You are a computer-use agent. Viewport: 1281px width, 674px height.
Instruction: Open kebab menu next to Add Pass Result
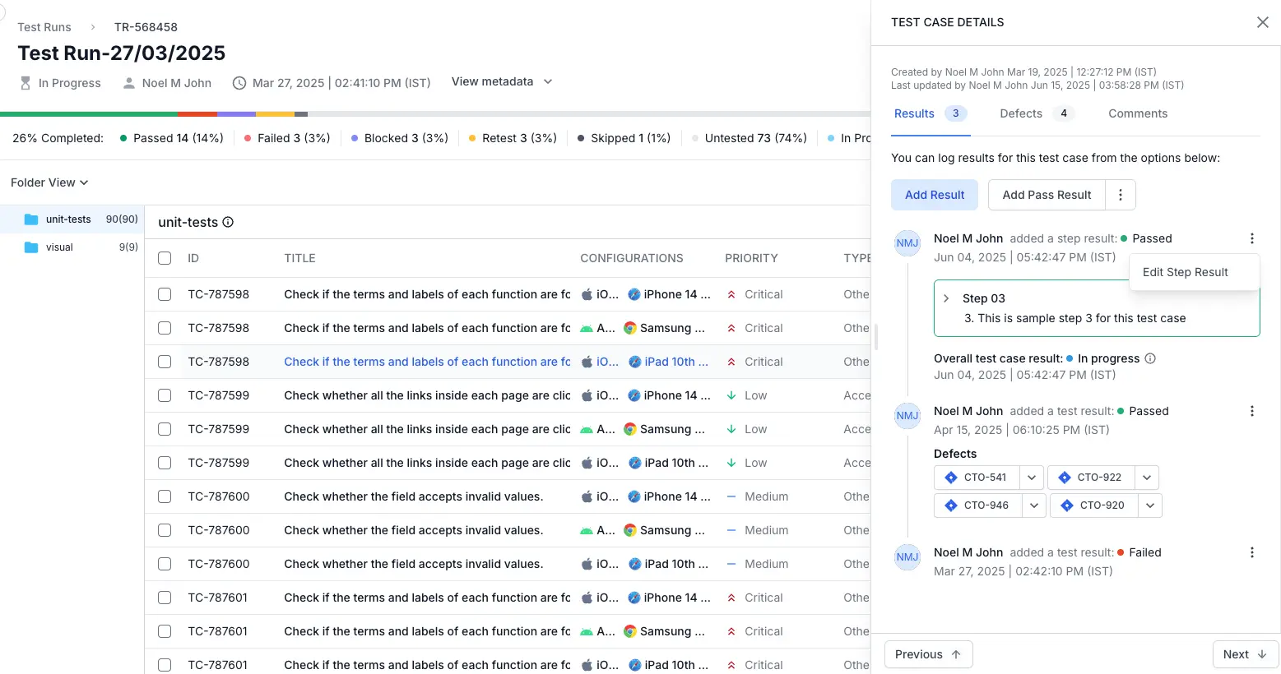[1120, 195]
